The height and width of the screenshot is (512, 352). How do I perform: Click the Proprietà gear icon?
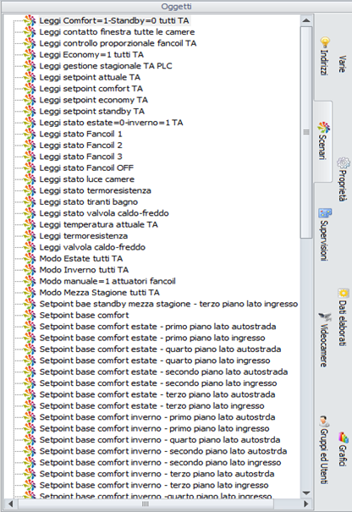[343, 162]
